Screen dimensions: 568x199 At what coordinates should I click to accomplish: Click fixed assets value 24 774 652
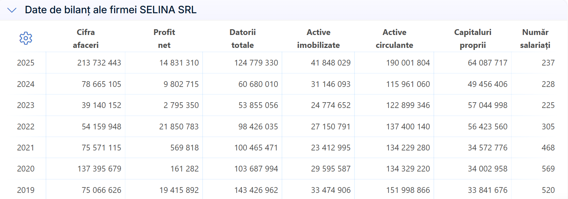pos(331,105)
